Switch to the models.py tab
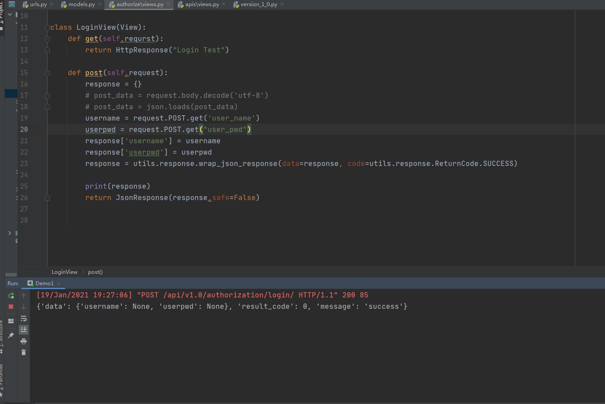This screenshot has width=605, height=404. 82,4
